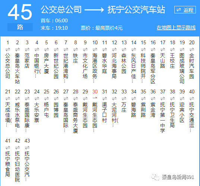Click transfer icon above 抚宁粮食局 stop
The image size is (200, 186).
pyautogui.click(x=8, y=148)
